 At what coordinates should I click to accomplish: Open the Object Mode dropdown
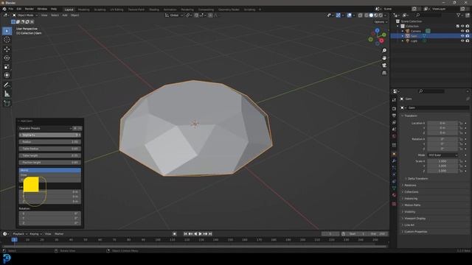[25, 15]
